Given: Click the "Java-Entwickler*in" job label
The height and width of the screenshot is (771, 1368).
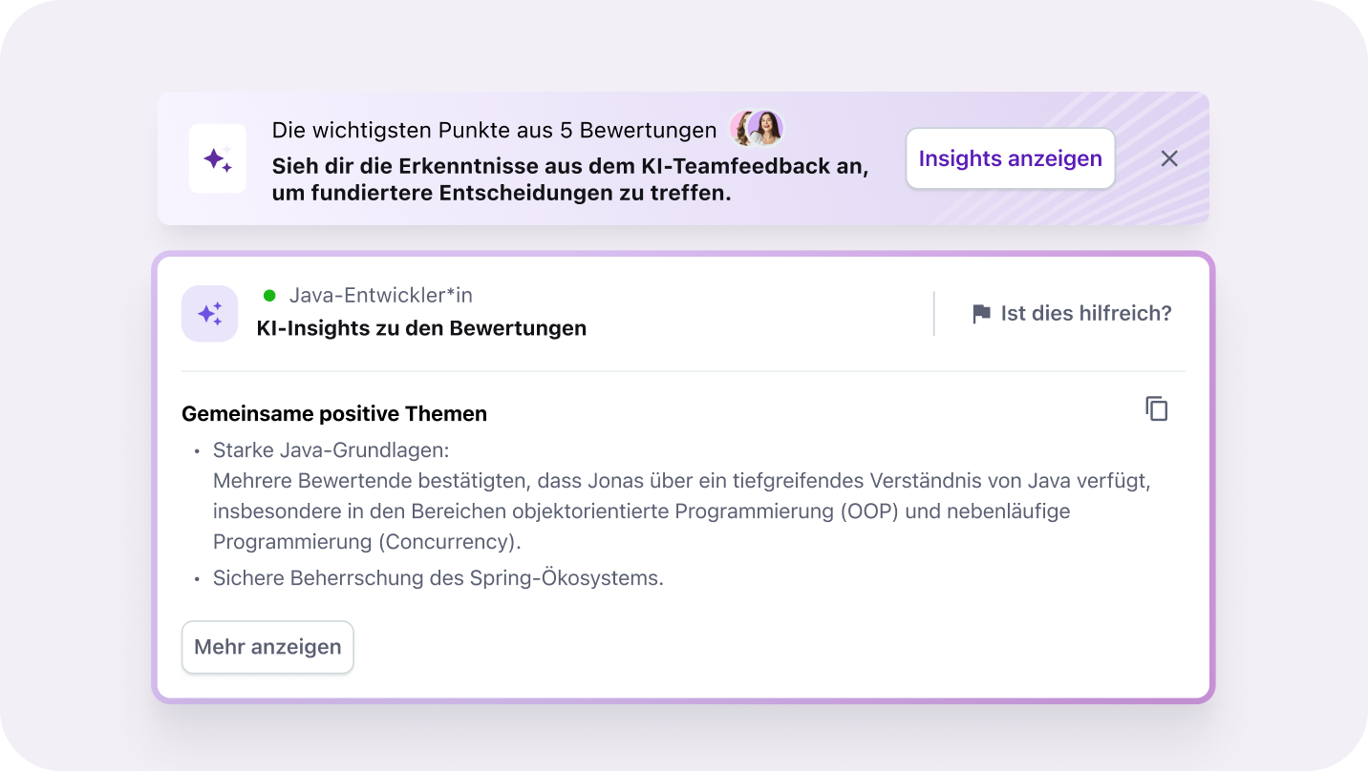Looking at the screenshot, I should [380, 296].
